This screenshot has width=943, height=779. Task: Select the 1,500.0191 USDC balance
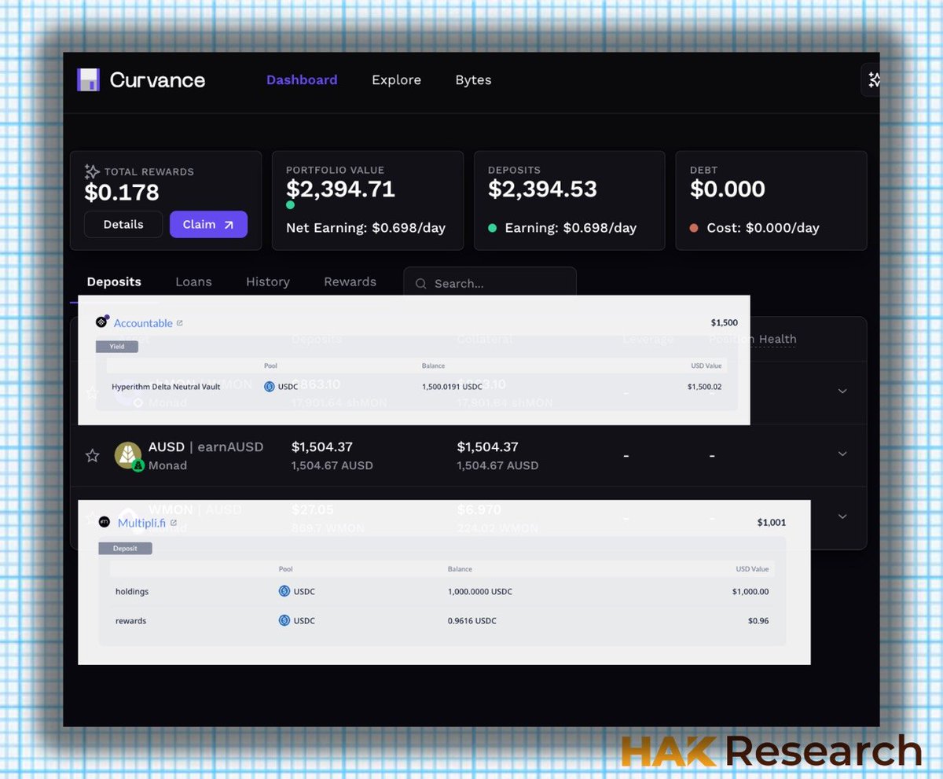tap(452, 387)
